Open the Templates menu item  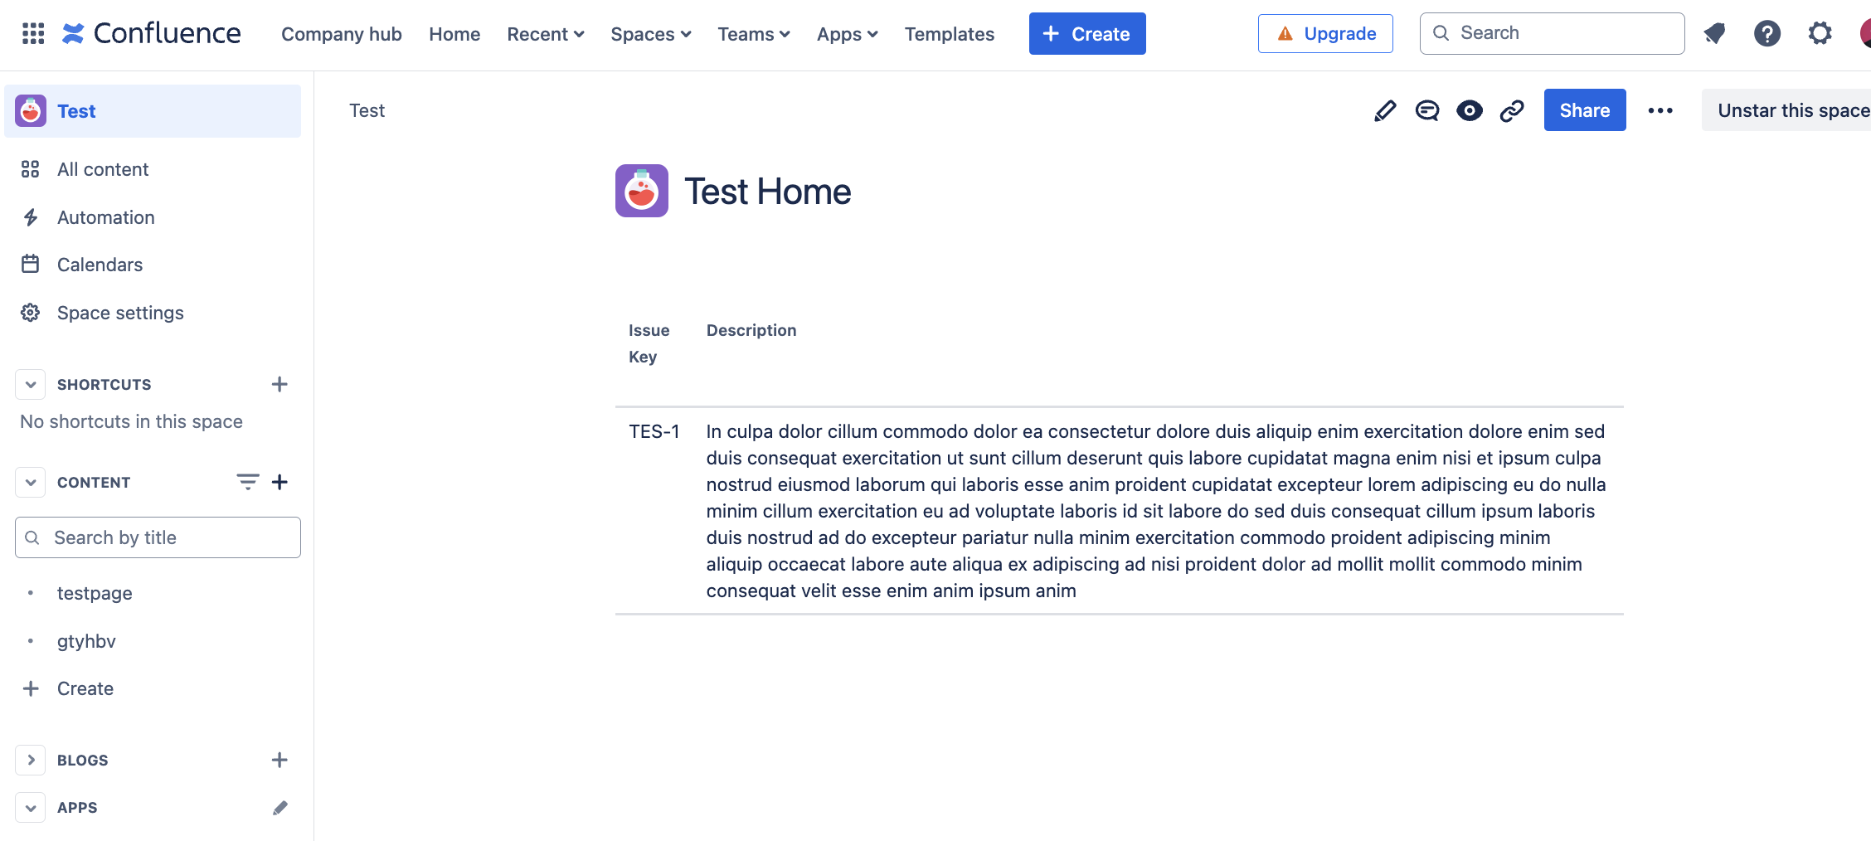coord(949,34)
